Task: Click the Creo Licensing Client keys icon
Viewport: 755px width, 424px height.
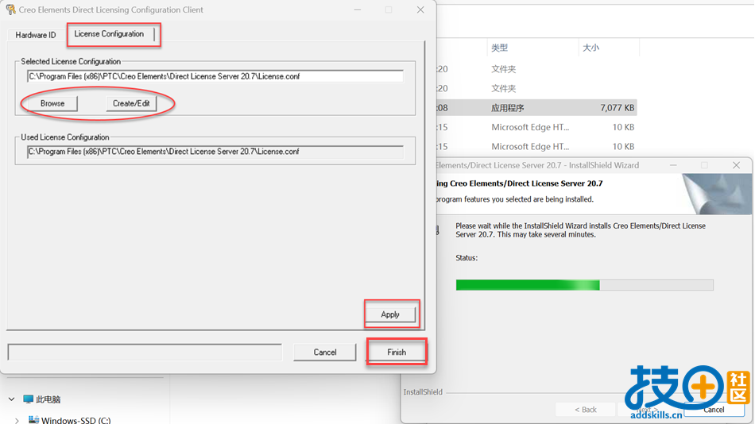Action: [x=10, y=10]
